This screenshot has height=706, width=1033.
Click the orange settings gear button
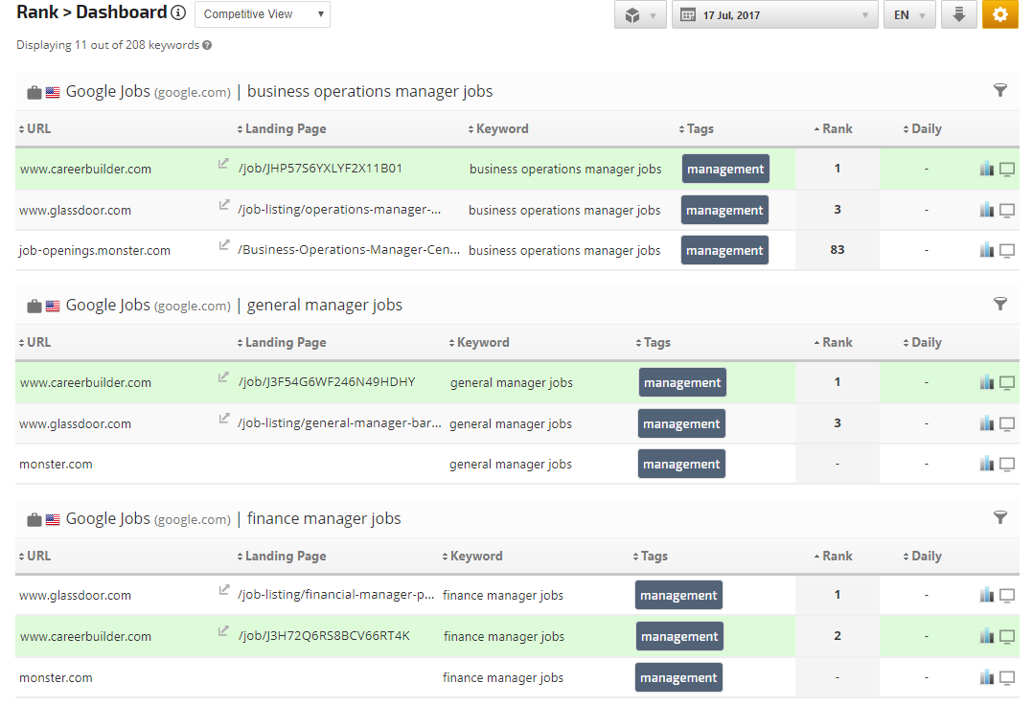pos(999,15)
